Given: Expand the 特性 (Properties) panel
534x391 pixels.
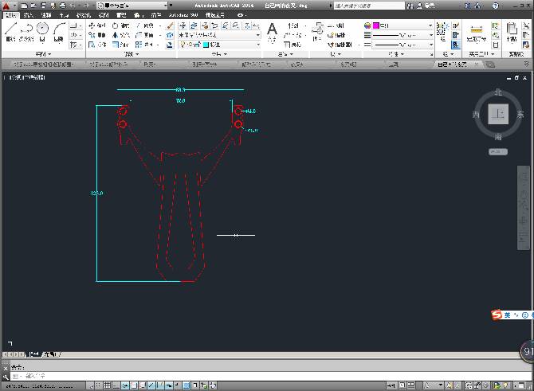Looking at the screenshot, I should tap(396, 54).
